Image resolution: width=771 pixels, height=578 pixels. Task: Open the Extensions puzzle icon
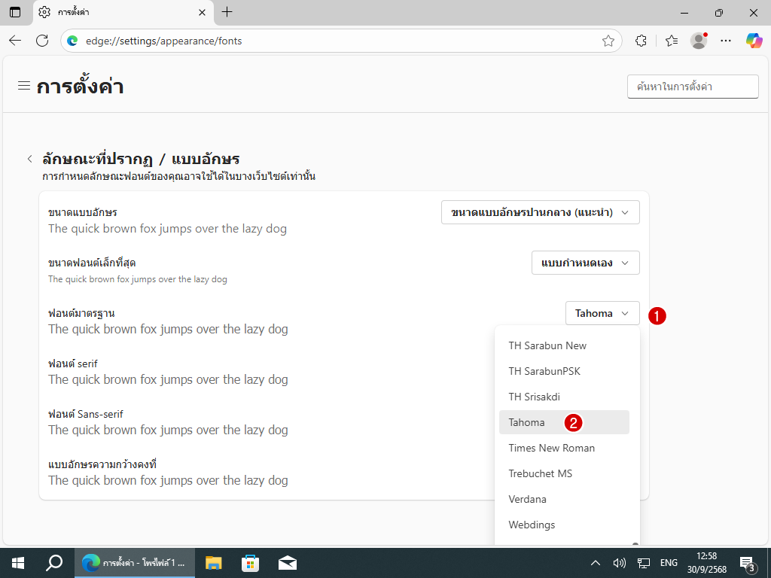[641, 41]
